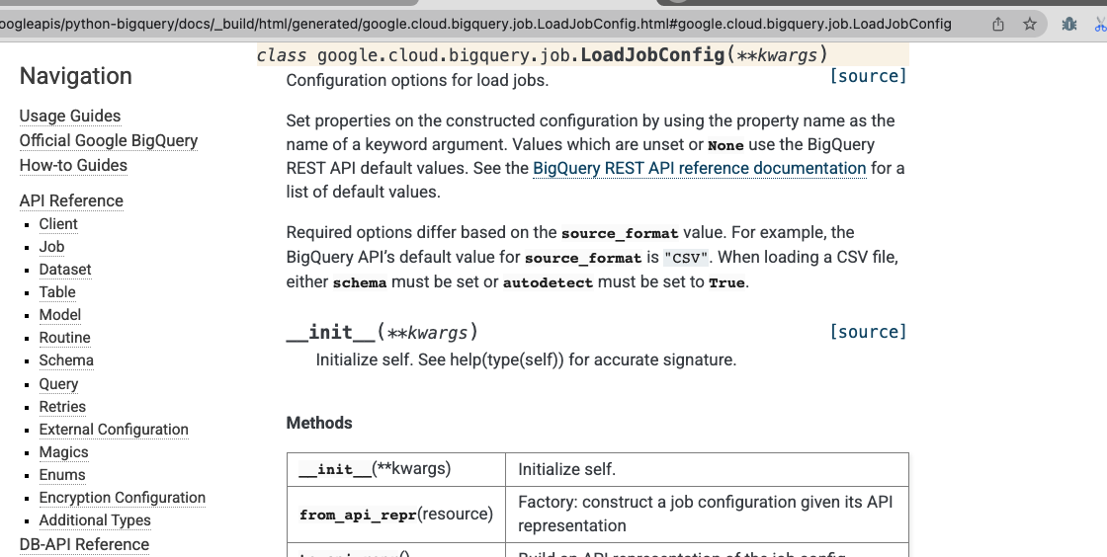Image resolution: width=1107 pixels, height=557 pixels.
Task: Click the scissors extension icon
Action: [1101, 25]
